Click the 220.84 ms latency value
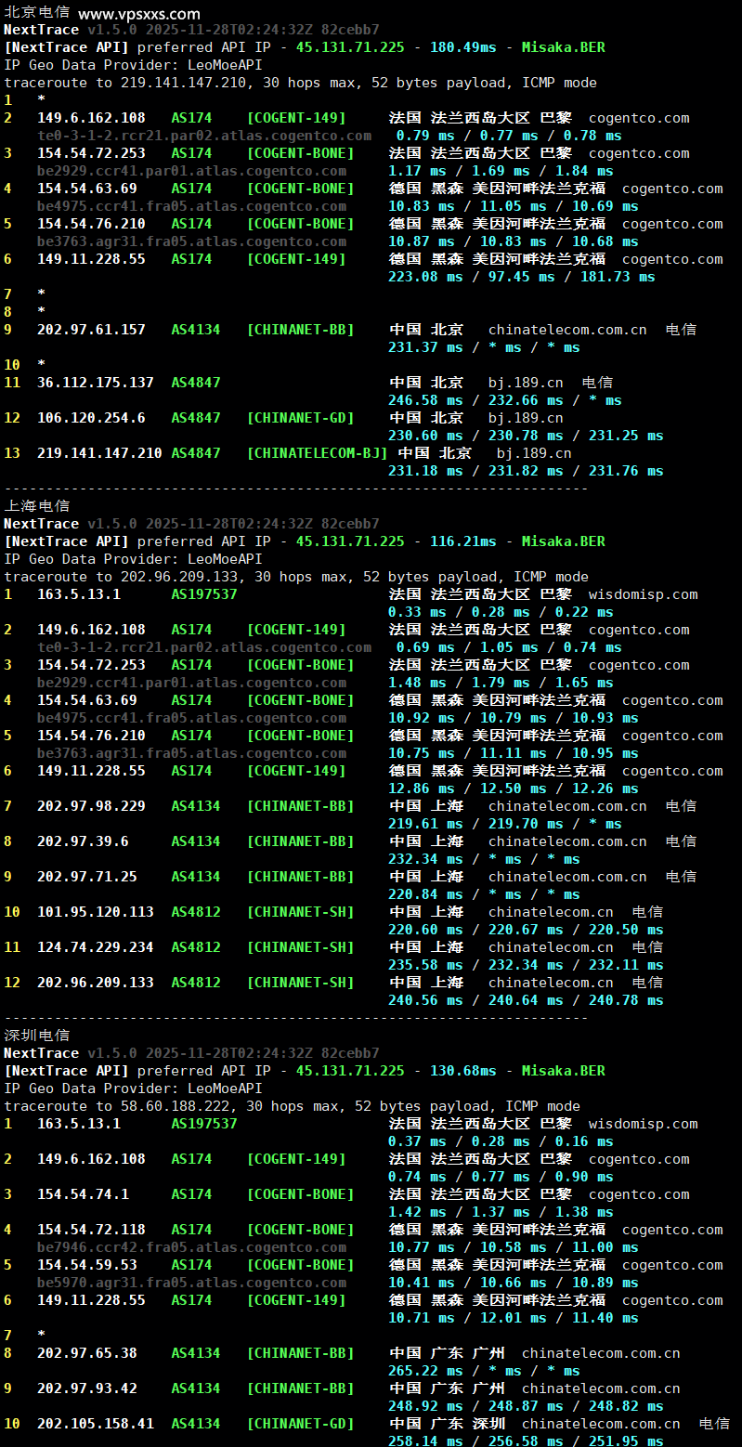 425,894
